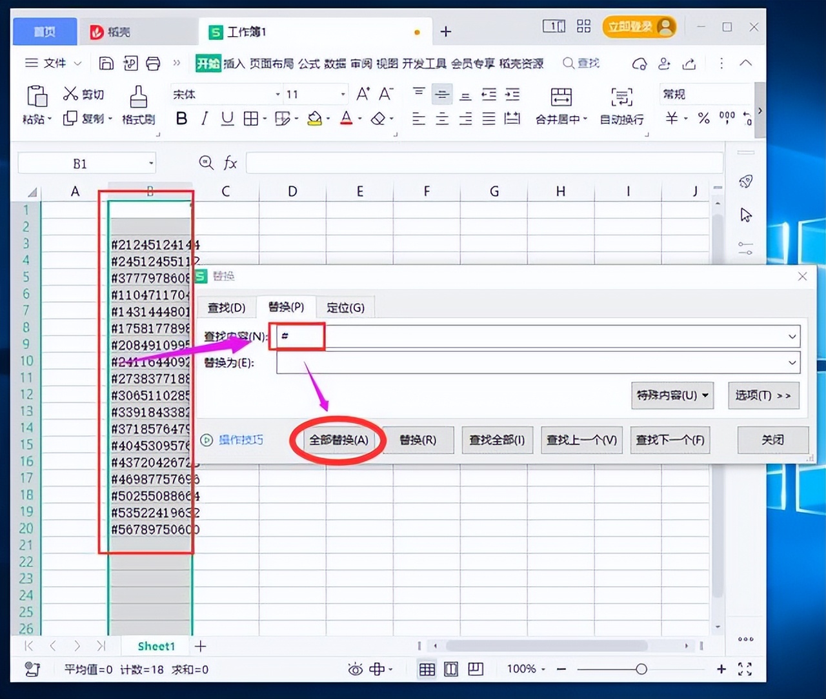Click the 选项(T)>> button
The height and width of the screenshot is (699, 826).
pyautogui.click(x=763, y=395)
